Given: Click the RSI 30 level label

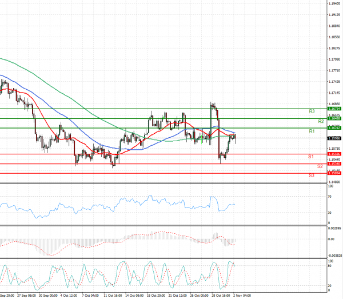Looking at the screenshot, I should click(x=329, y=213).
